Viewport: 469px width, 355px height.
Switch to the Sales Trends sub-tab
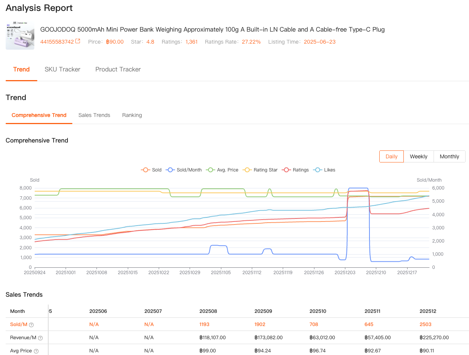click(x=94, y=115)
